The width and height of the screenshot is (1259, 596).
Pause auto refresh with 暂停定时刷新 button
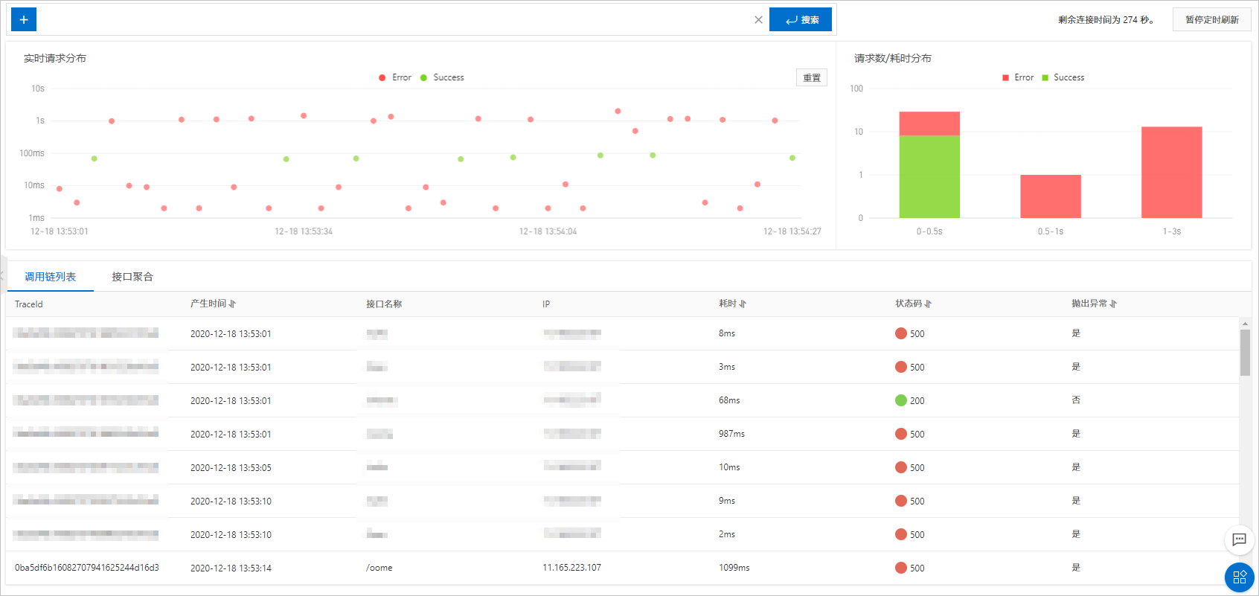1212,20
